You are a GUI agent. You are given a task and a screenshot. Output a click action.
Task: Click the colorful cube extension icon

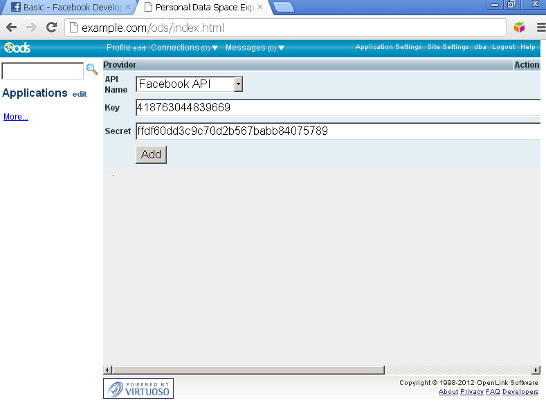click(x=519, y=27)
